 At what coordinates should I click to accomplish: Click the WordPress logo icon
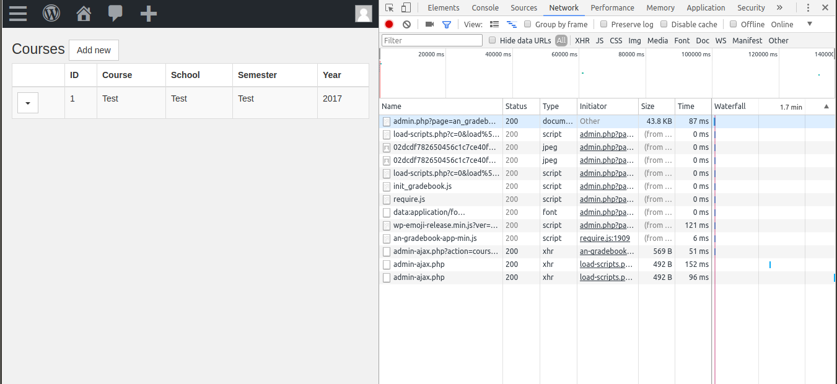click(x=51, y=13)
